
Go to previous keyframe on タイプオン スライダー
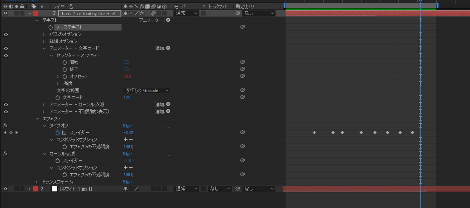click(x=5, y=133)
